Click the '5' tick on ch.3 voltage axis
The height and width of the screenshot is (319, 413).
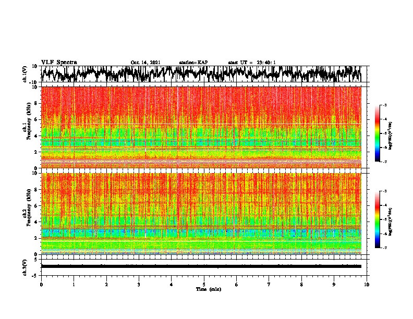pyautogui.click(x=36, y=260)
